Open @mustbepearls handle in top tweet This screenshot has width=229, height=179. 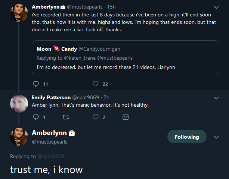tap(85, 7)
